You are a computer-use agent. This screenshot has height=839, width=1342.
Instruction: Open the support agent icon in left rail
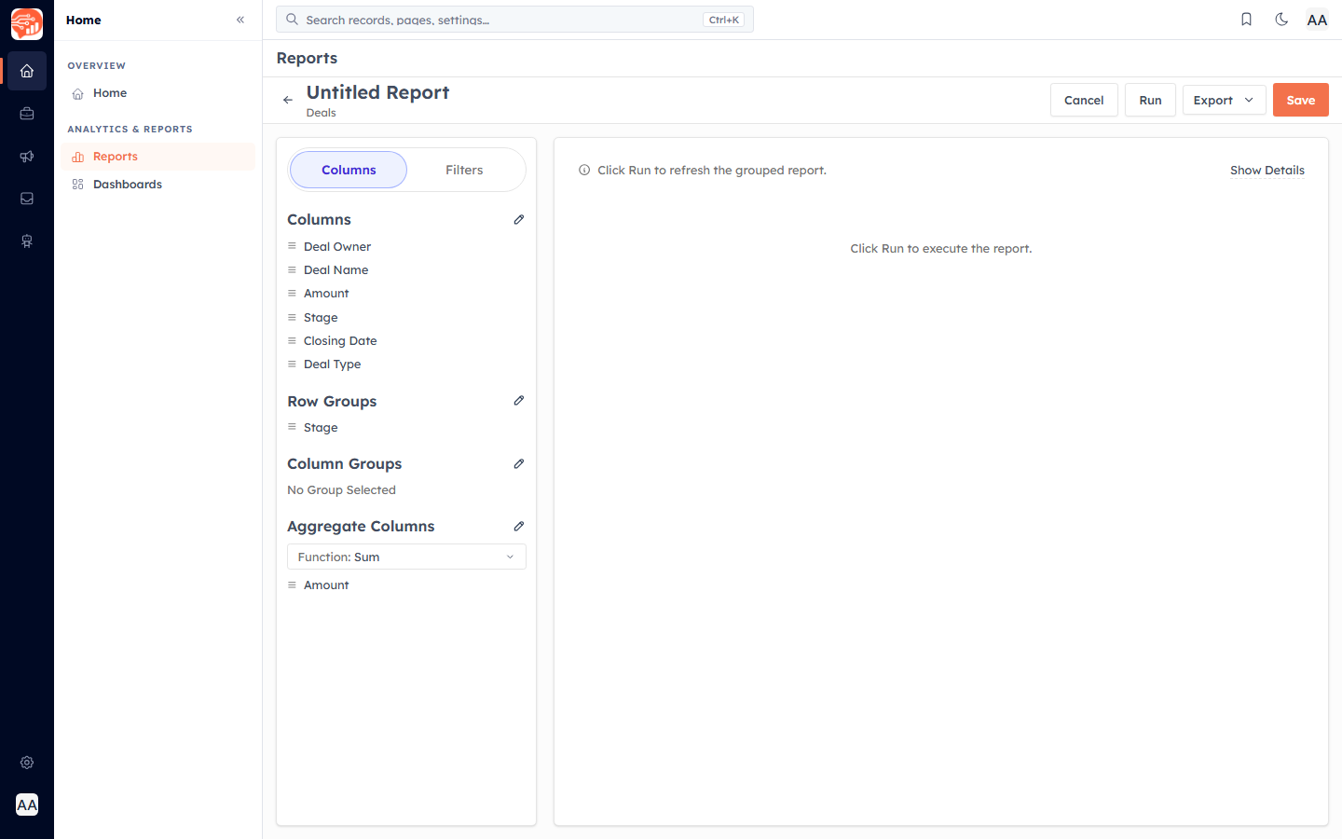click(27, 241)
